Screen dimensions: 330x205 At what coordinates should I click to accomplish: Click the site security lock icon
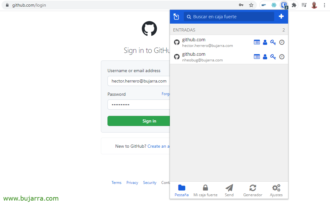tap(7, 5)
